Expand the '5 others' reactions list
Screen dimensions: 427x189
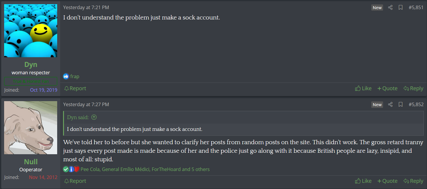201,169
